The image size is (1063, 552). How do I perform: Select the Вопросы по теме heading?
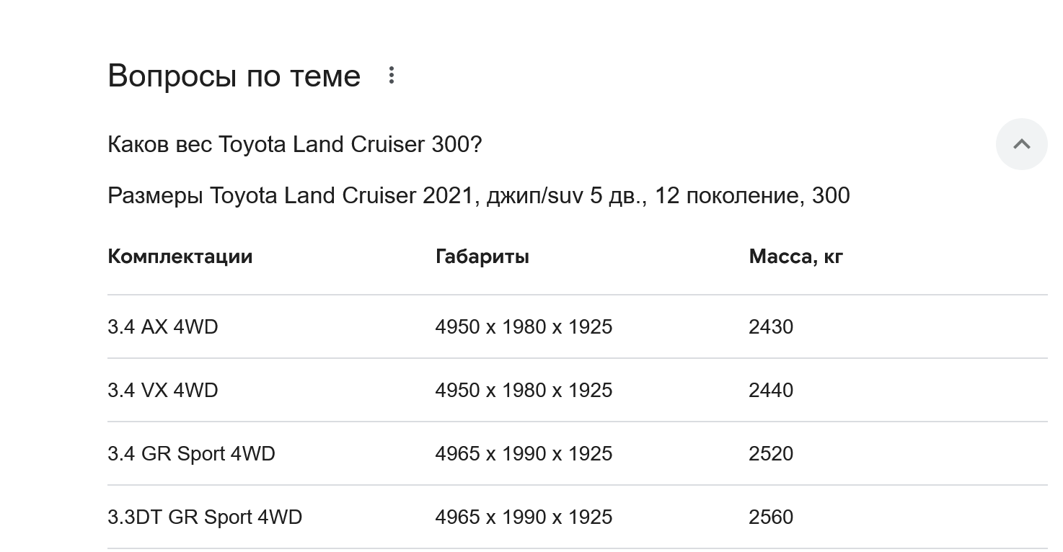(234, 76)
